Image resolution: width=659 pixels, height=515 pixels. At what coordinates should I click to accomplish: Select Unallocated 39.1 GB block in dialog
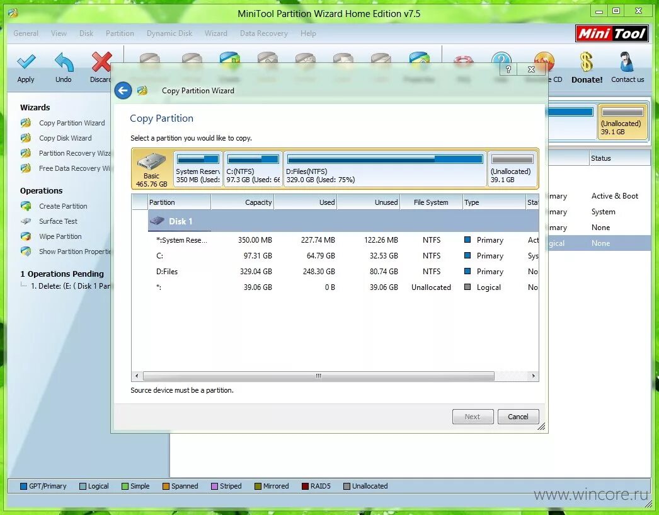pos(512,169)
